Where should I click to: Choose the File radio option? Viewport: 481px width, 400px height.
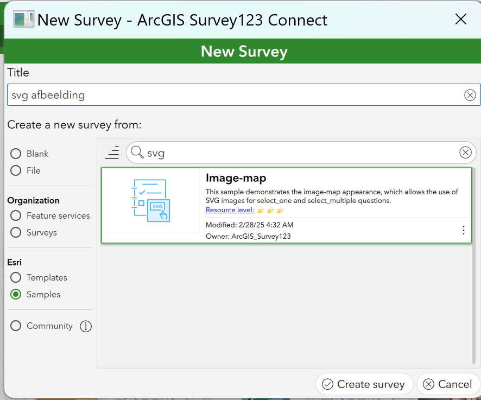16,170
